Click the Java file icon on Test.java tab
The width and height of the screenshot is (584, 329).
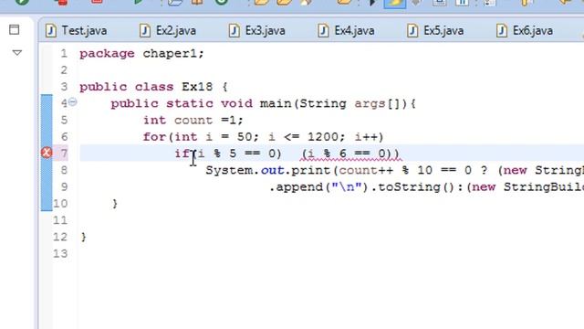pyautogui.click(x=51, y=30)
